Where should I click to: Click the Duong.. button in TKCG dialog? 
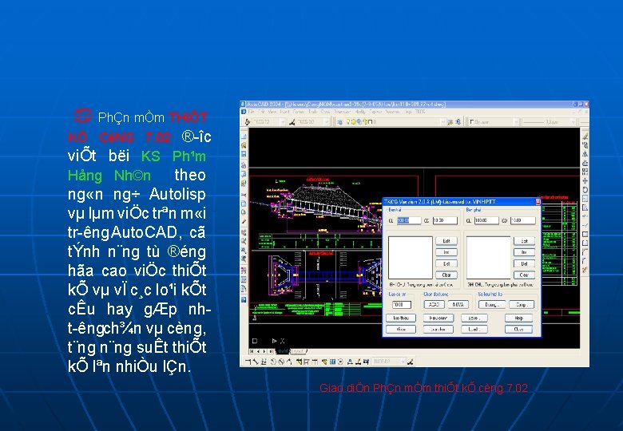(492, 304)
